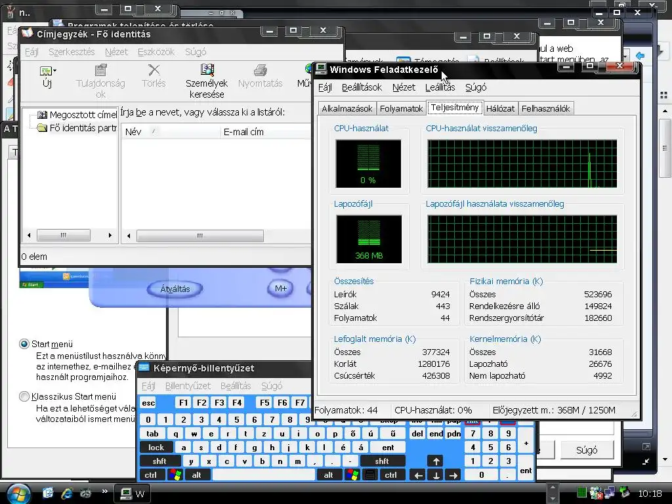Switch to the Alkalmazások tab
The height and width of the screenshot is (504, 672).
[x=347, y=108]
